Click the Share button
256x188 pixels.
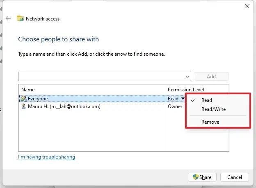click(202, 177)
